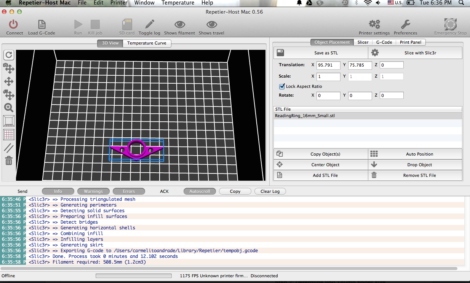The image size is (470, 283).
Task: Open Spotlight search in the menu bar
Action: (x=462, y=3)
